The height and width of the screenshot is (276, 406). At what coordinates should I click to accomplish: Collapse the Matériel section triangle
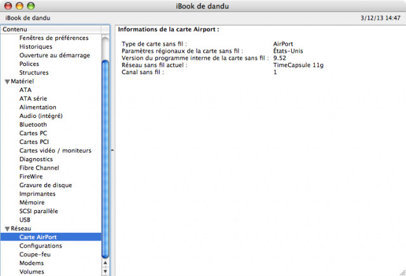[7, 82]
